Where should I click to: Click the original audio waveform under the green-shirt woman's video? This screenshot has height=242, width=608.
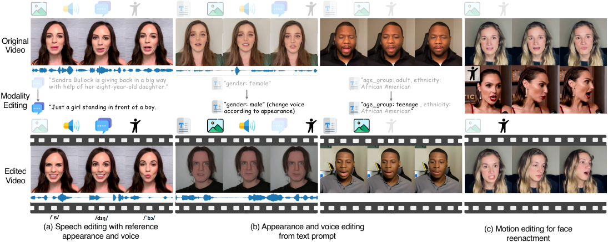247,70
